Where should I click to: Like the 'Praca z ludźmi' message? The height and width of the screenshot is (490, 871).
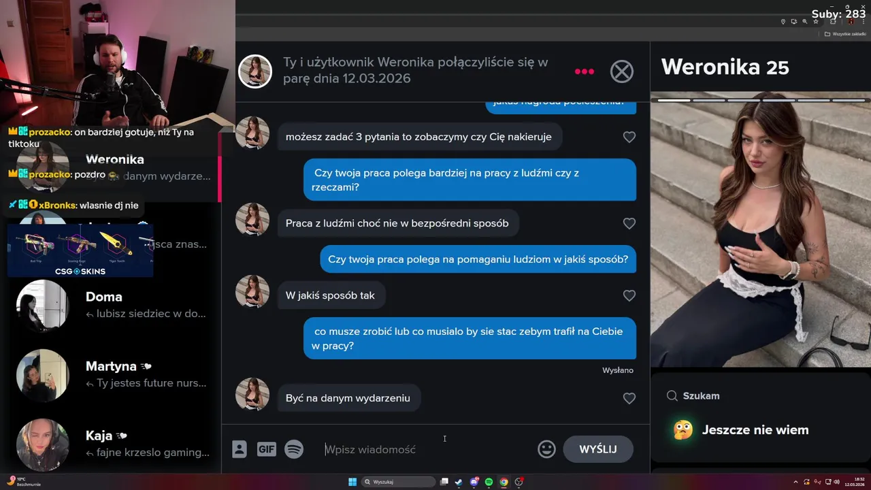pos(629,223)
